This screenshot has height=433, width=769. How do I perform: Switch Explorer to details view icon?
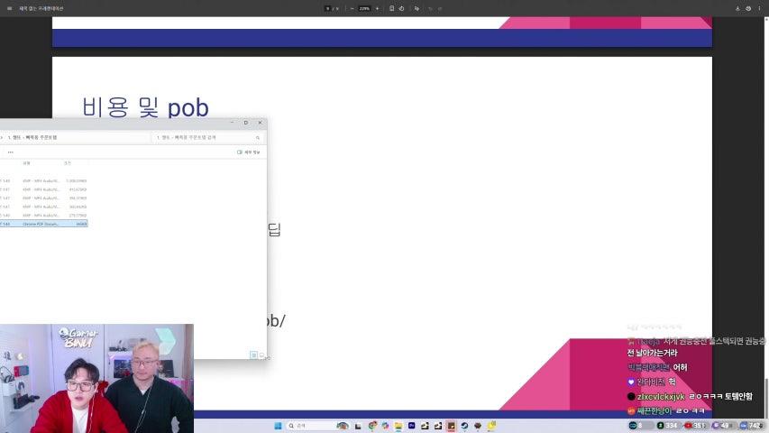click(253, 355)
